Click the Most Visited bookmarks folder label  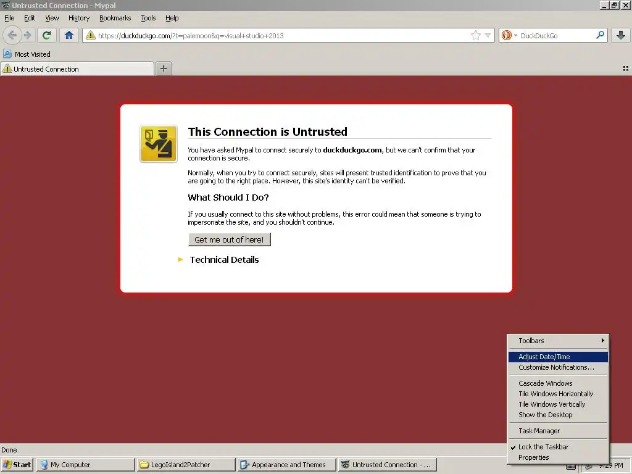coord(33,54)
